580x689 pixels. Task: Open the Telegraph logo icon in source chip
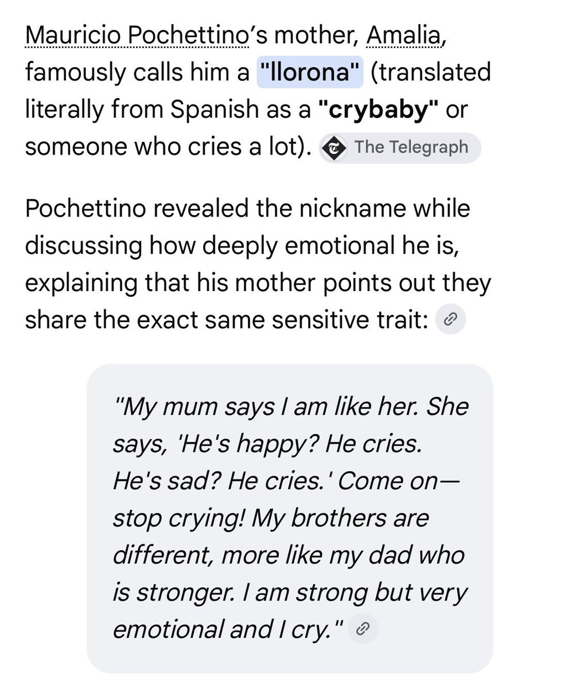pos(334,148)
